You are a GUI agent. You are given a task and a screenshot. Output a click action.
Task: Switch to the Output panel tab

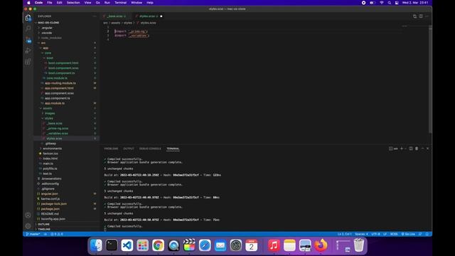click(x=129, y=149)
